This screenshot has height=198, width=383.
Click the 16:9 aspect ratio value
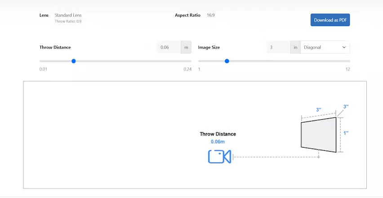click(211, 15)
